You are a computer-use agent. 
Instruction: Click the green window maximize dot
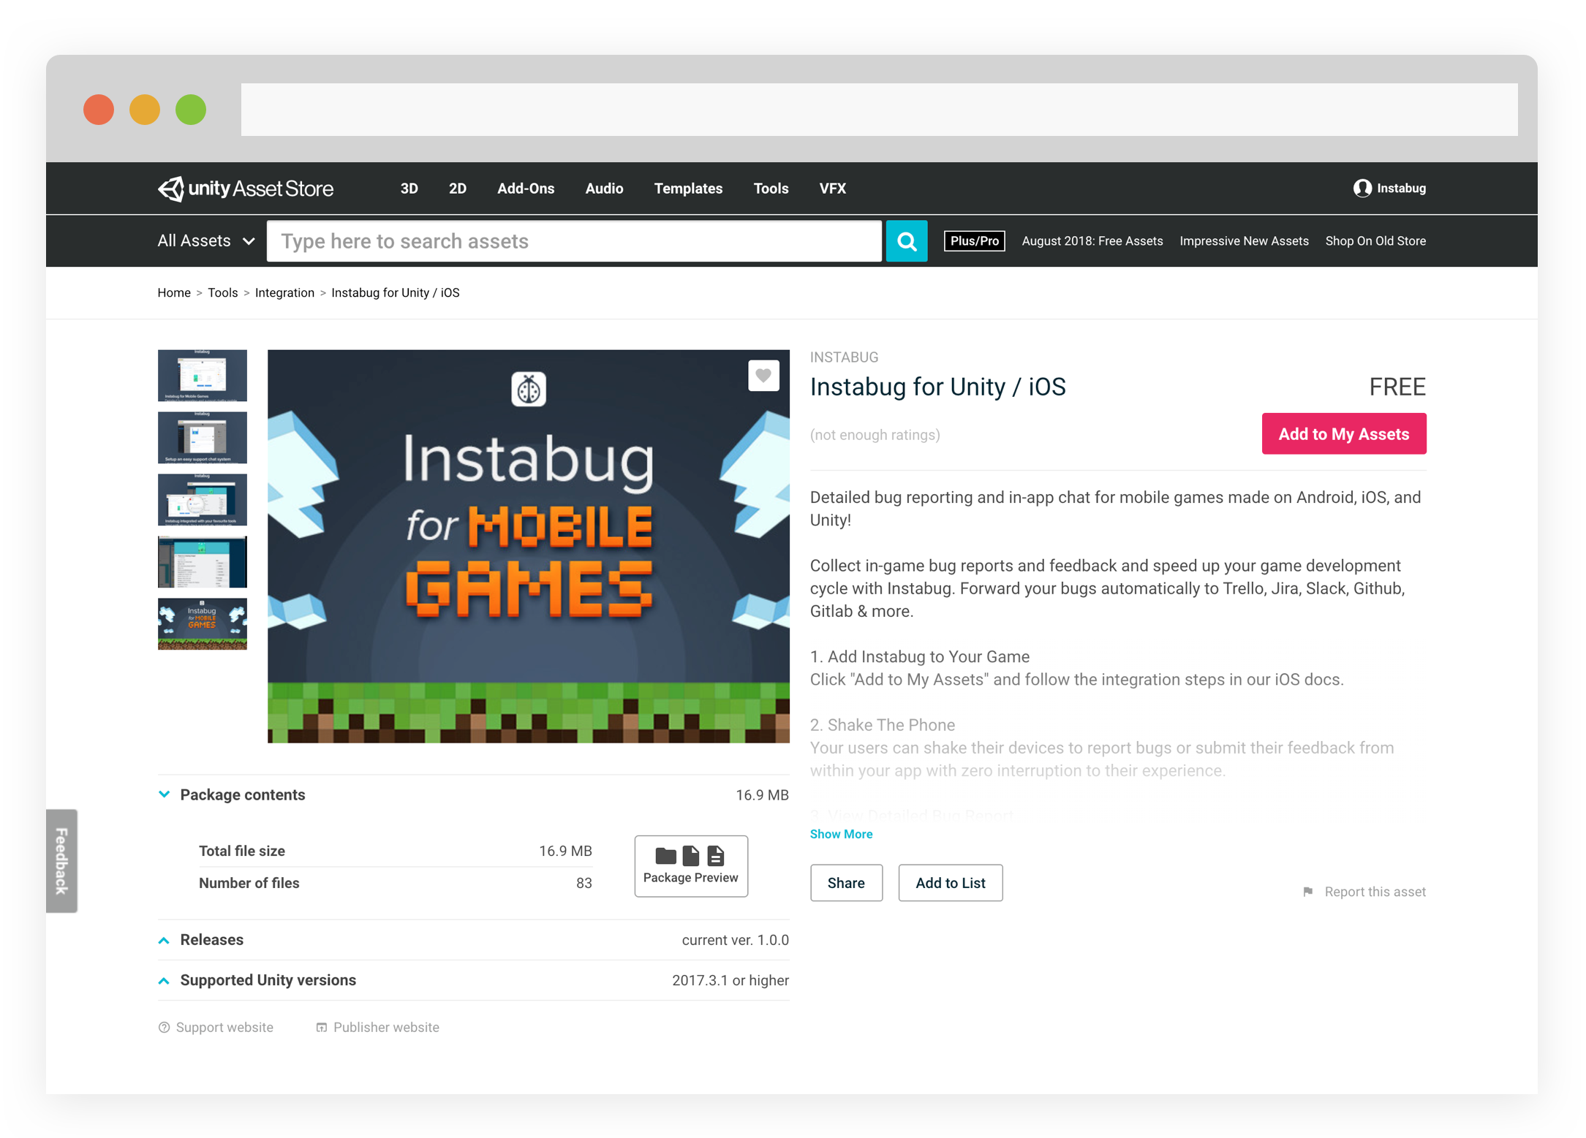191,110
